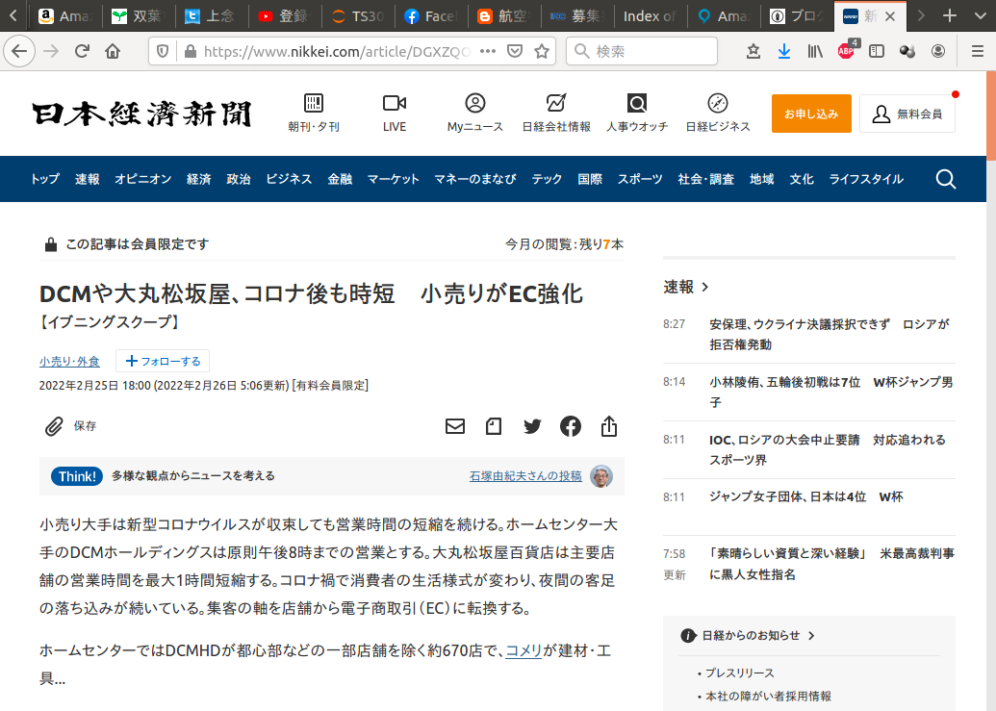
Task: Share the article by email icon
Action: pyautogui.click(x=455, y=426)
